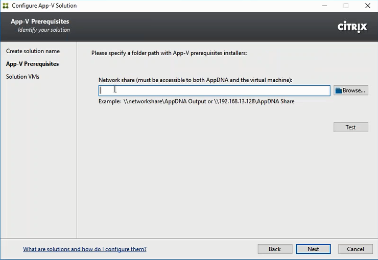Proceed with the Next button

point(313,249)
